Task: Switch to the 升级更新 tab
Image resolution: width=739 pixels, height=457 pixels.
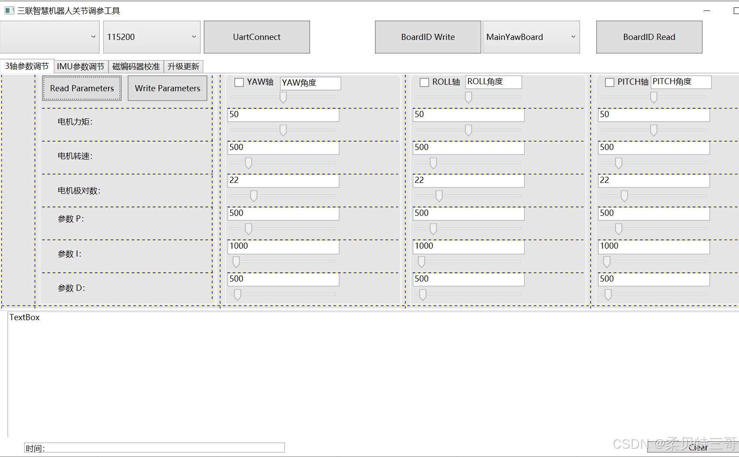Action: click(184, 67)
